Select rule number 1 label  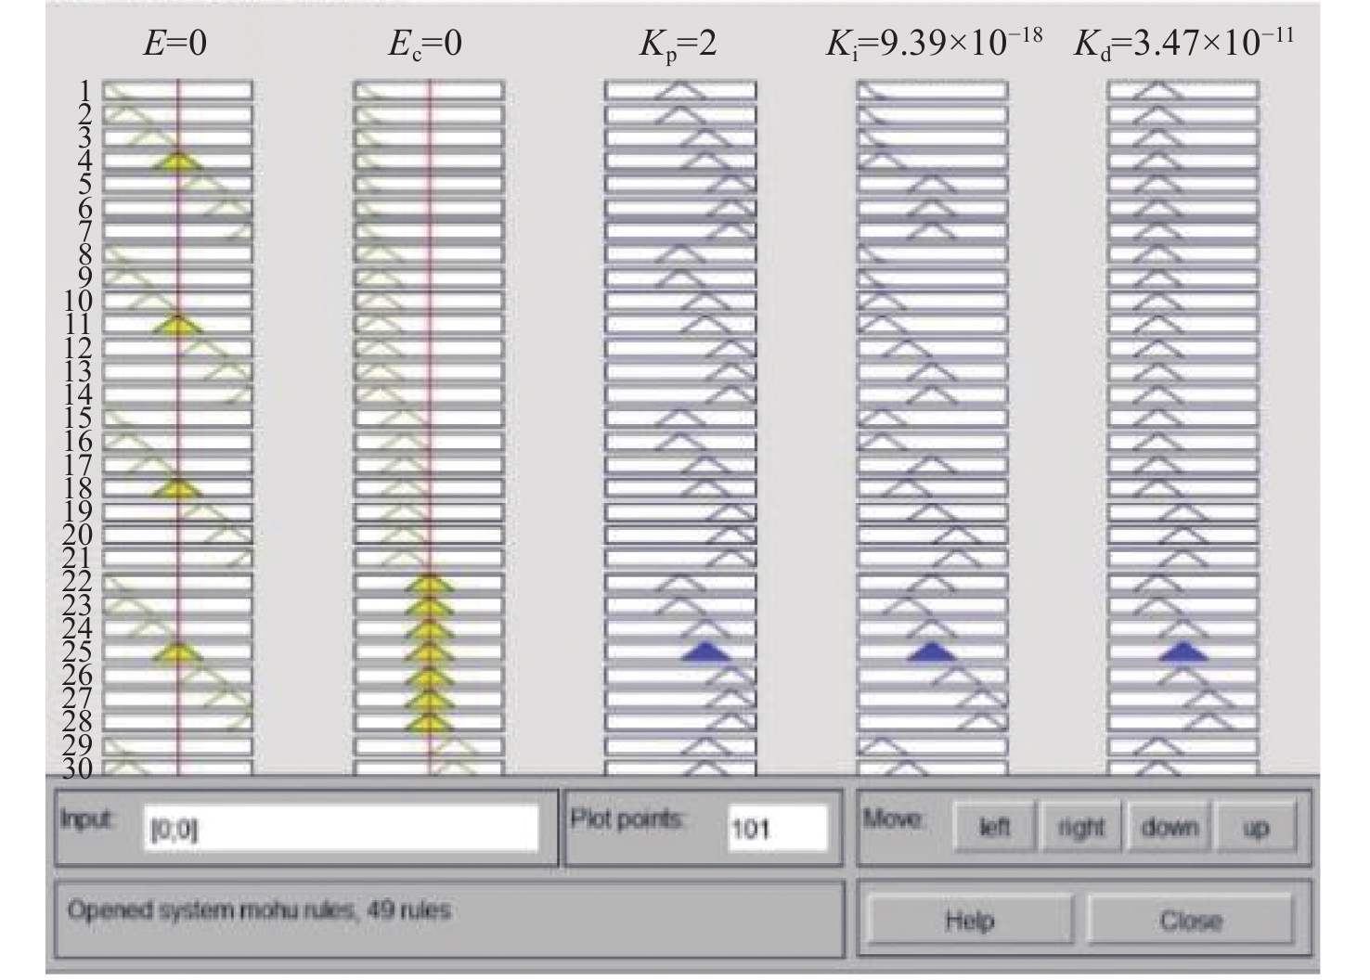(86, 91)
